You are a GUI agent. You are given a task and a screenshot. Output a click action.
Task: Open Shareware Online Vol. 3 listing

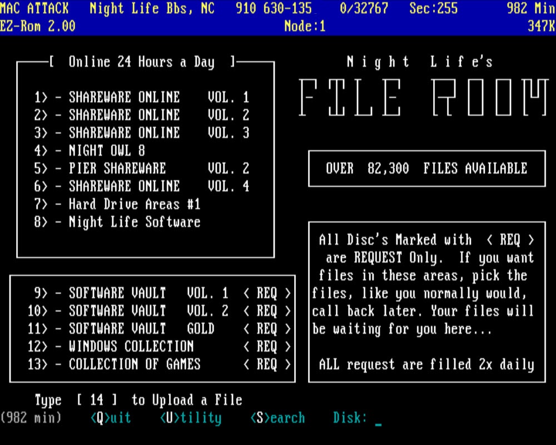(141, 133)
